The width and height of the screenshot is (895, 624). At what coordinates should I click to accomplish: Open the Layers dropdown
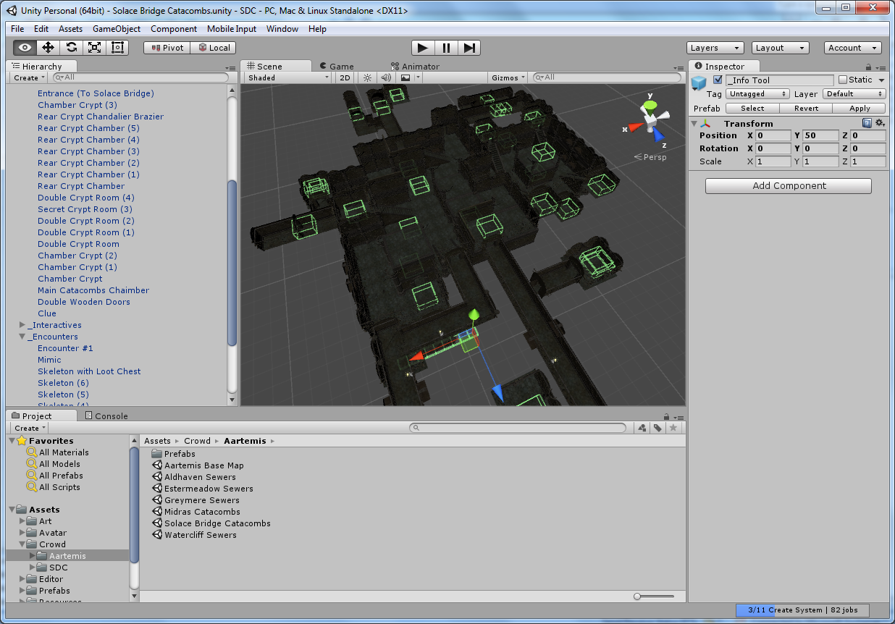click(x=715, y=48)
